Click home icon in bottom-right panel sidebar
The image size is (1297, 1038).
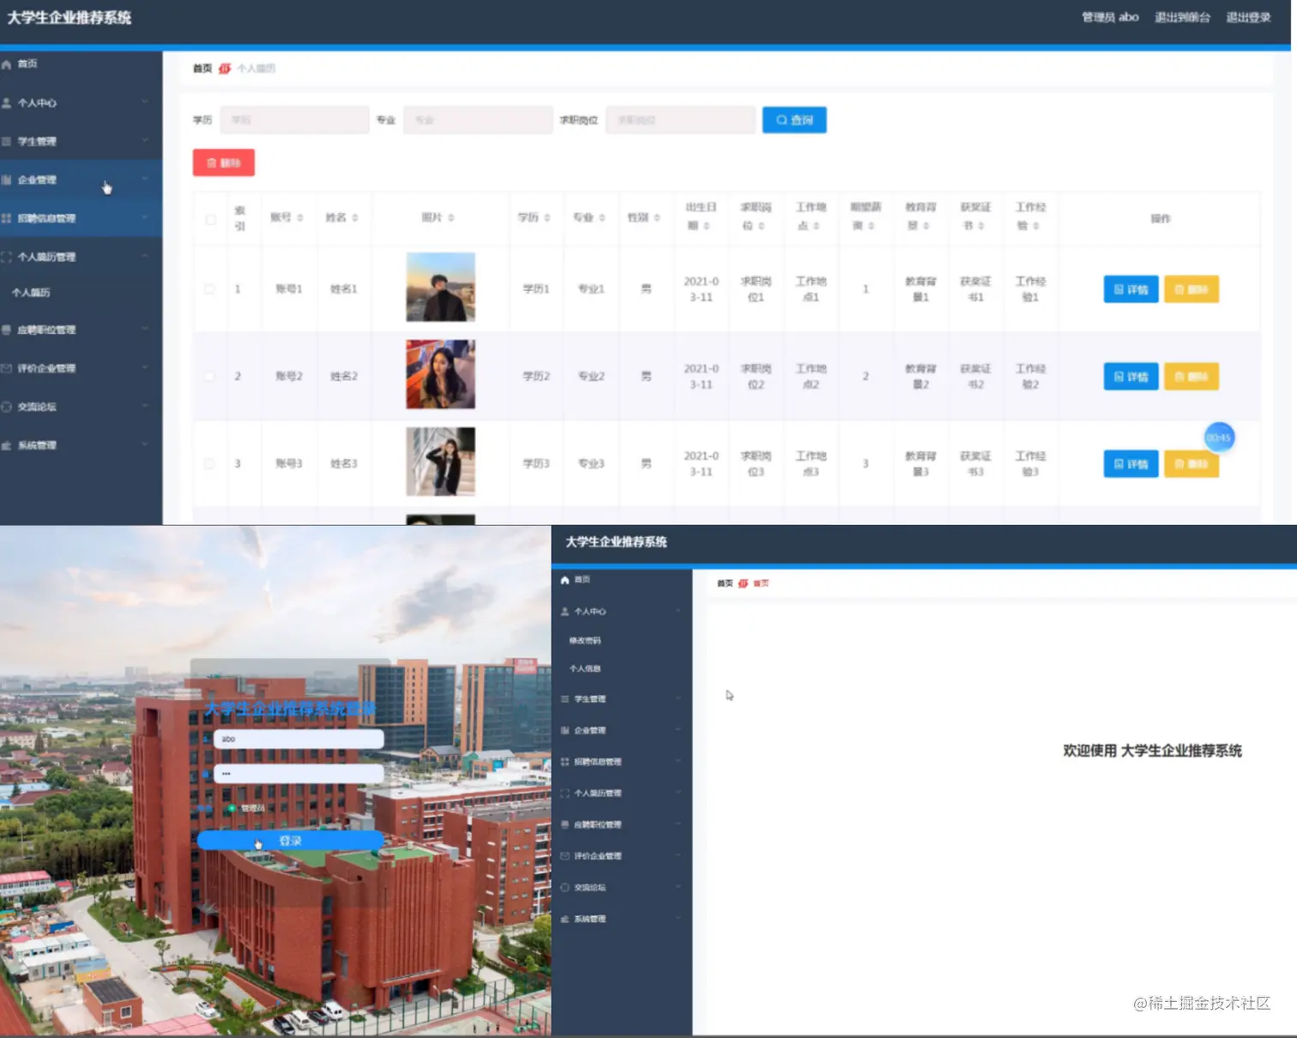[564, 580]
